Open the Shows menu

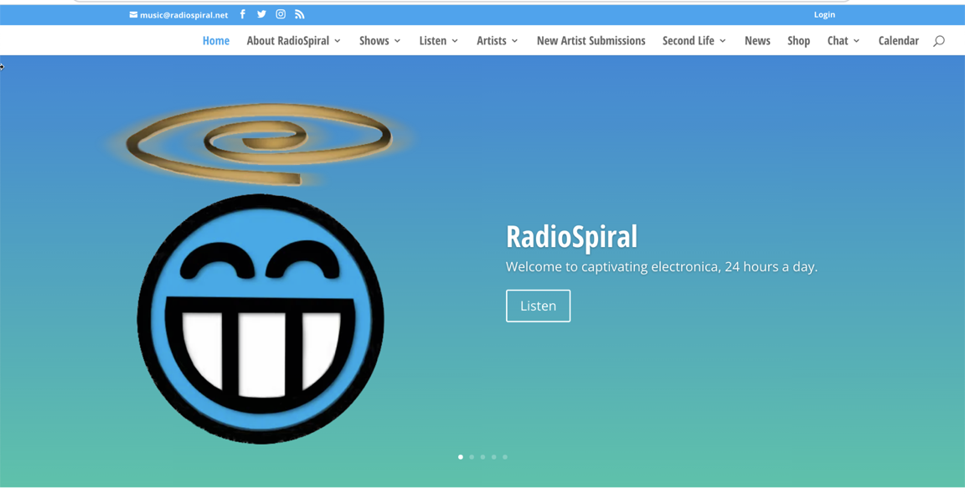coord(374,40)
